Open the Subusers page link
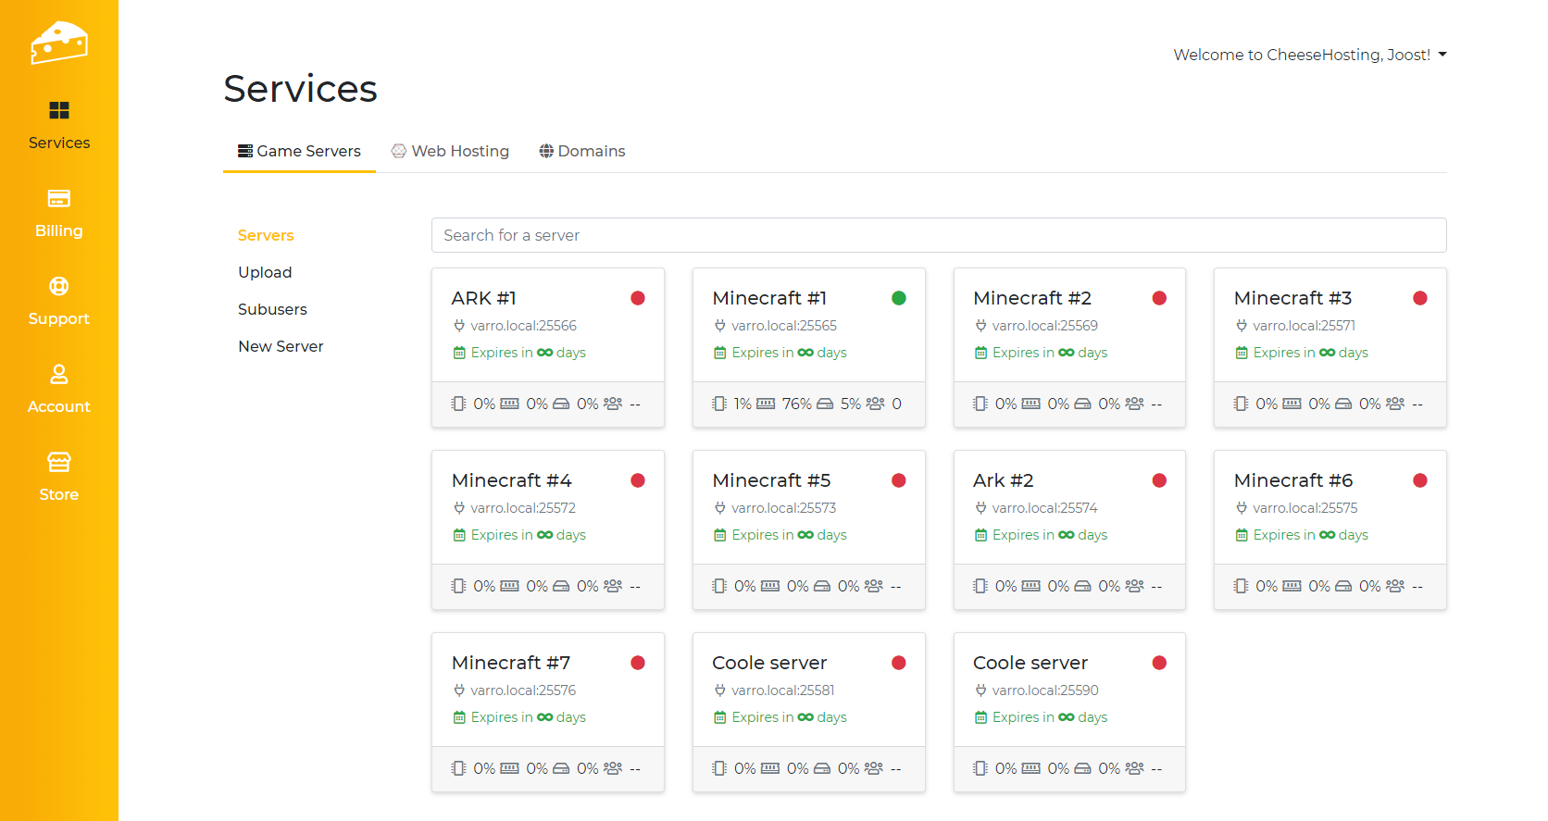The height and width of the screenshot is (821, 1548). coord(272,309)
